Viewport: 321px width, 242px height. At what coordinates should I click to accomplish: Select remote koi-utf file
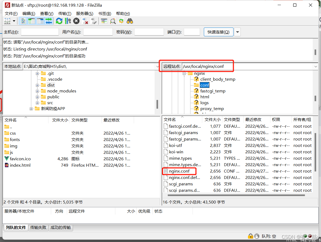175,146
